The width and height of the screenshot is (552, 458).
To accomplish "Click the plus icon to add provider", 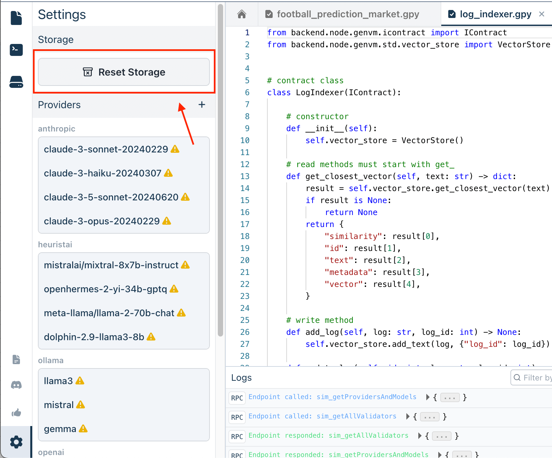I will coord(202,105).
